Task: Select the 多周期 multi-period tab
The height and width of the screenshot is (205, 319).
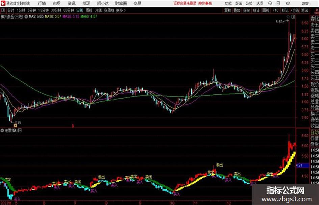Action: coord(109,10)
